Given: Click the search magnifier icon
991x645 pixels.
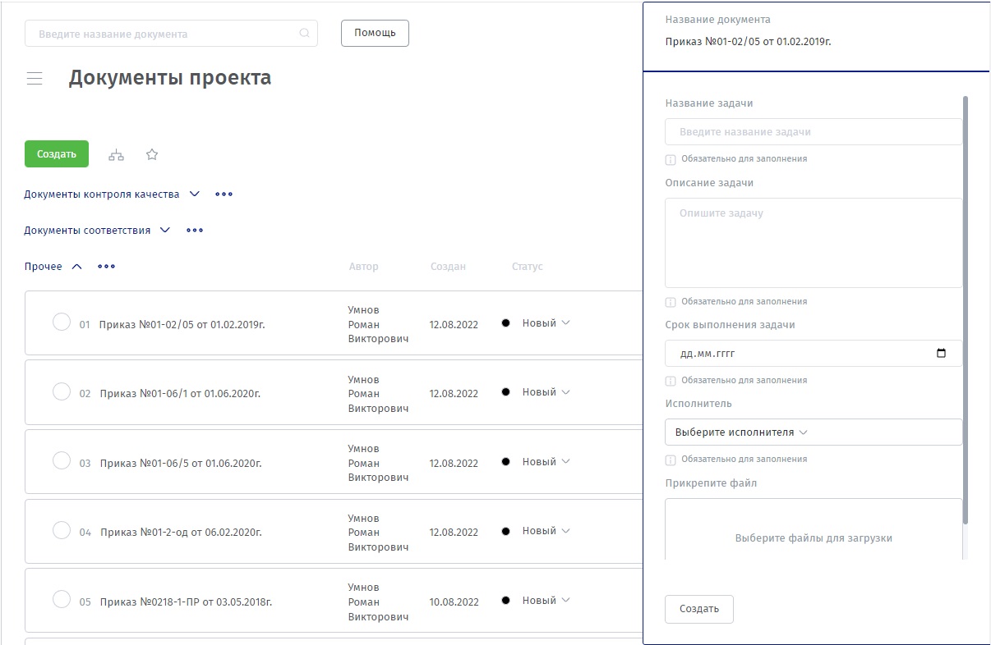Looking at the screenshot, I should (x=304, y=34).
